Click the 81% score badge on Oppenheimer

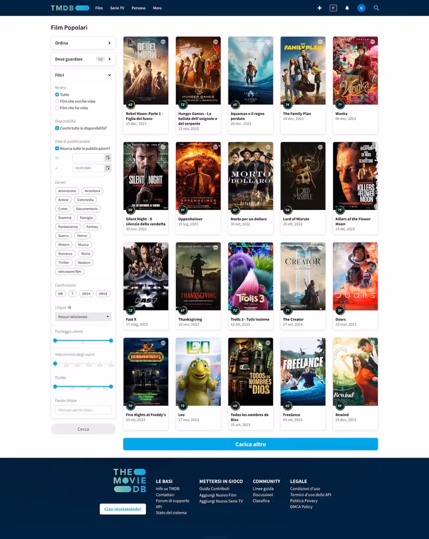point(183,209)
